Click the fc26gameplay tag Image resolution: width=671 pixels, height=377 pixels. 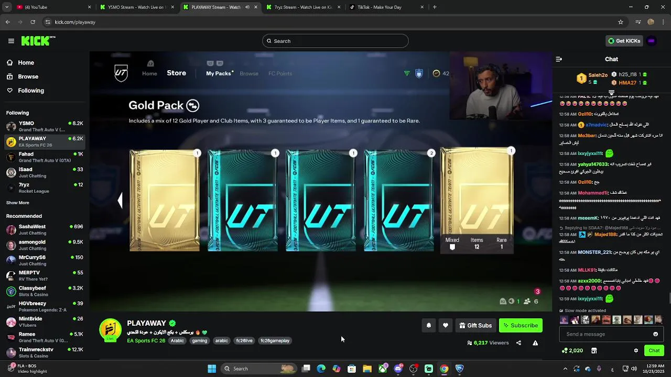[x=275, y=341]
